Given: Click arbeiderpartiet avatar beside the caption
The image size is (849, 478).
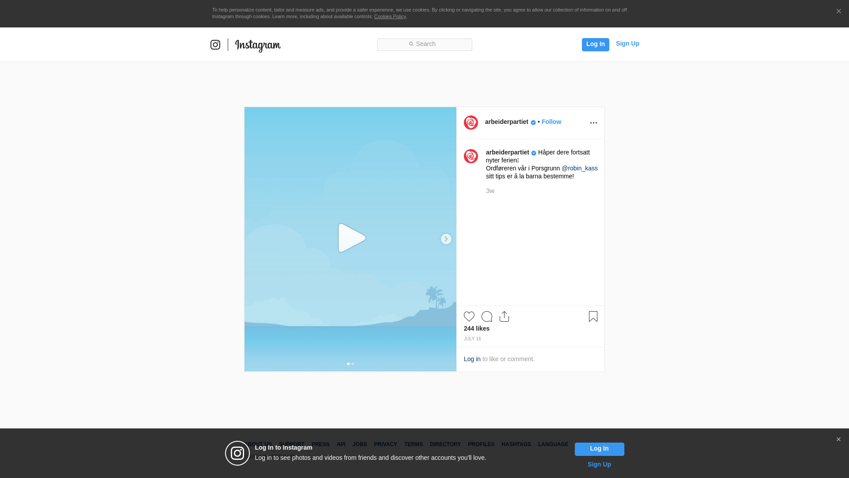Looking at the screenshot, I should tap(471, 156).
